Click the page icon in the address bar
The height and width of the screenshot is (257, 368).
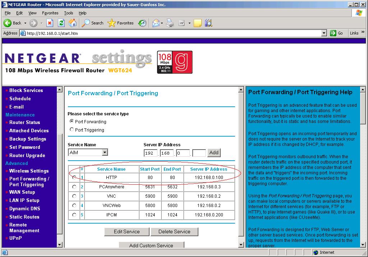[23, 33]
